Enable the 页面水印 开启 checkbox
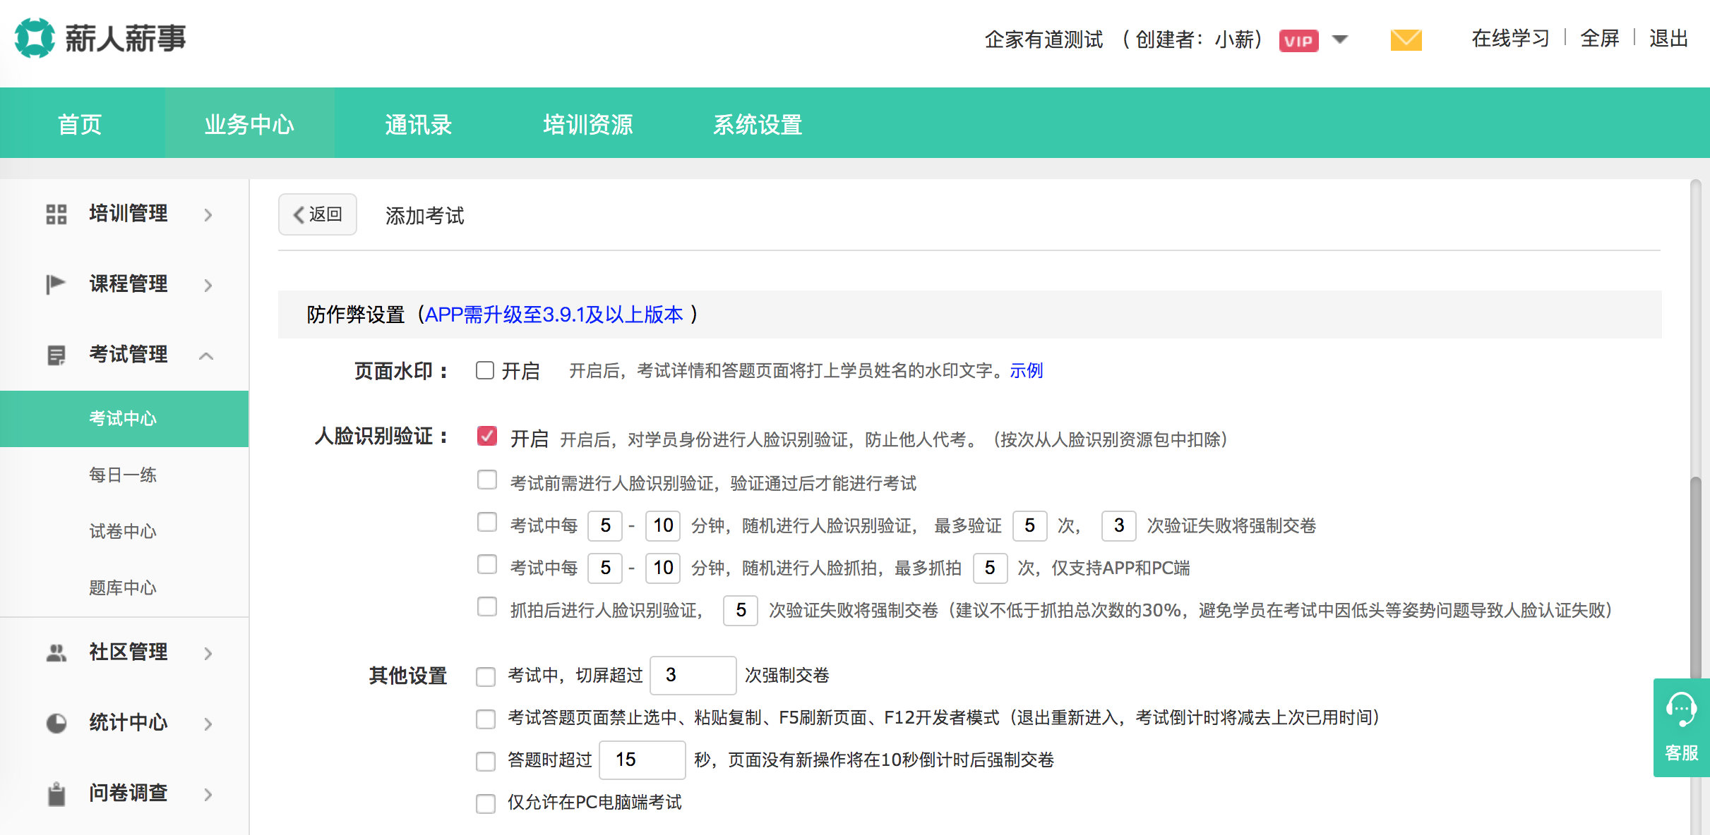Image resolution: width=1710 pixels, height=835 pixels. (485, 370)
